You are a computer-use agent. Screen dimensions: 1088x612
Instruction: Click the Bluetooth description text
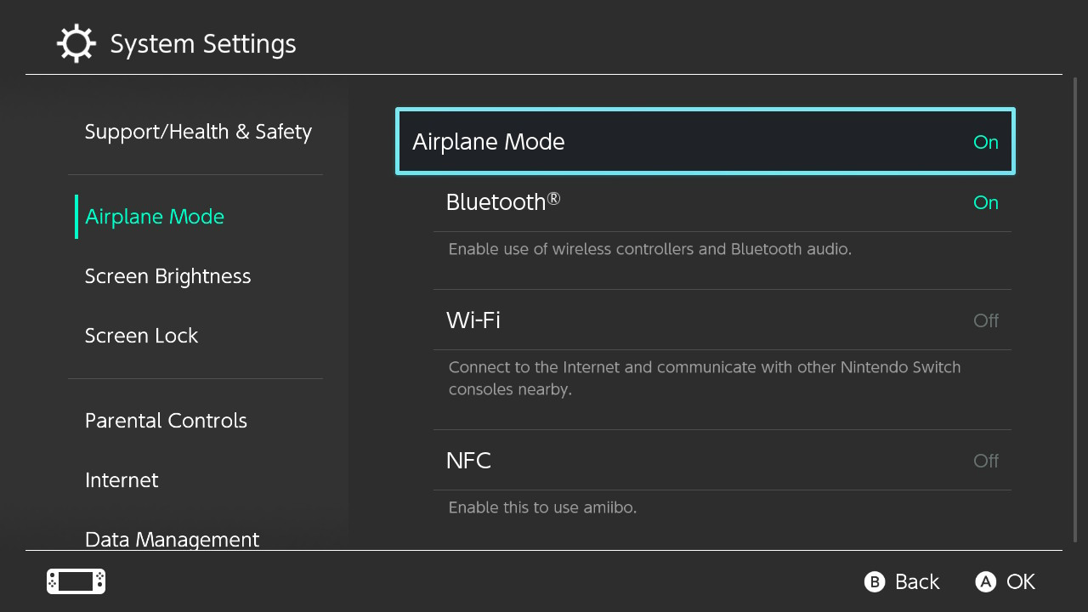click(x=649, y=249)
